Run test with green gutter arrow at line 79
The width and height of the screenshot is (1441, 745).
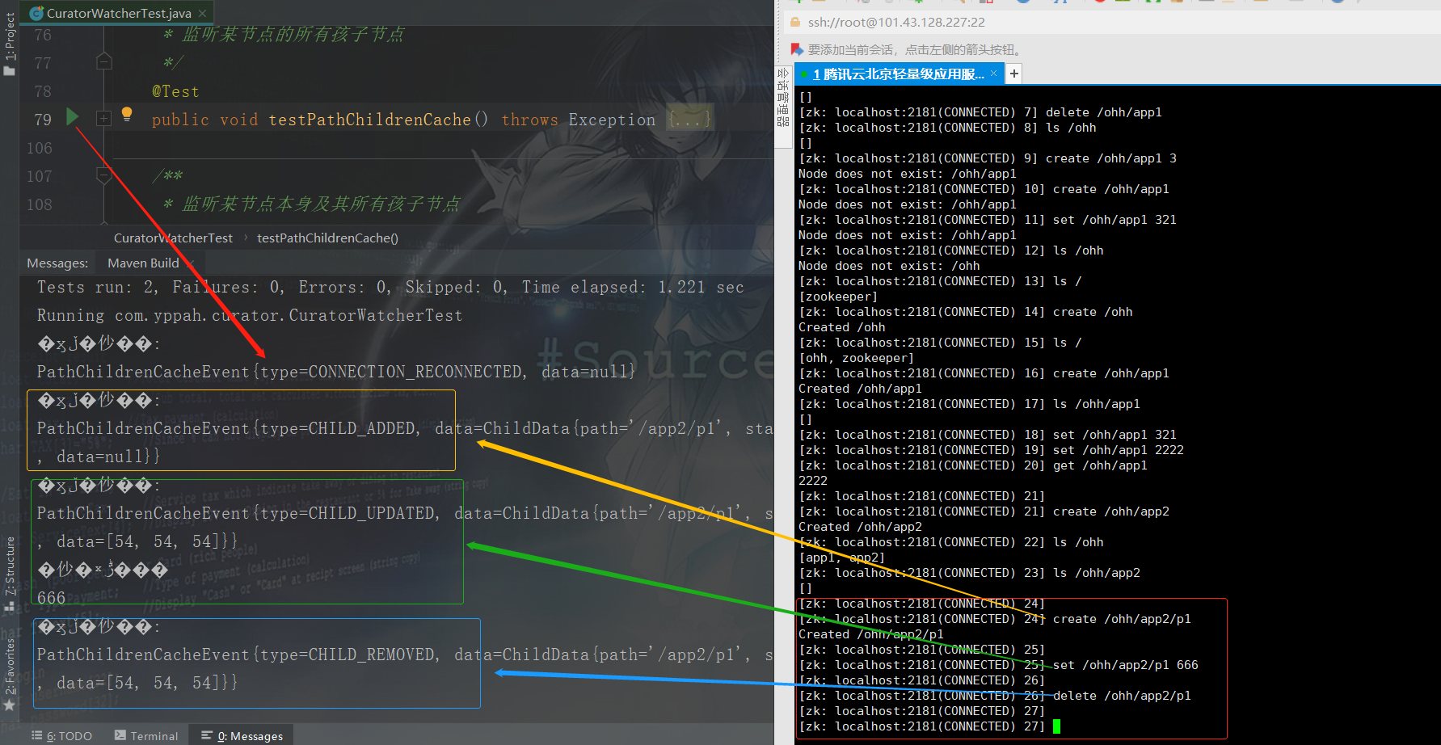[72, 117]
